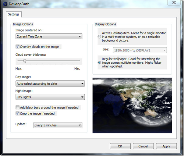Open the Update interval dropdown
The width and height of the screenshot is (184, 156).
[58, 125]
